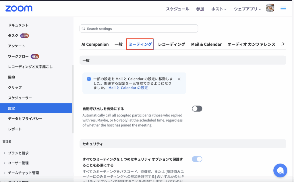Click the search magnifier icon
This screenshot has width=294, height=182.
tap(84, 28)
